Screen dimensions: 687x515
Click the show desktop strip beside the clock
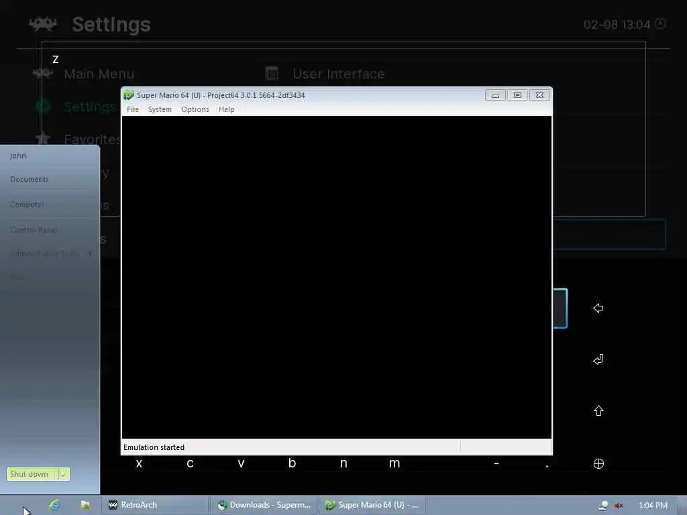[x=682, y=506]
